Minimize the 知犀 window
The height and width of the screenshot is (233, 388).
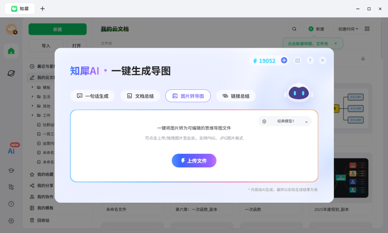pos(358,9)
